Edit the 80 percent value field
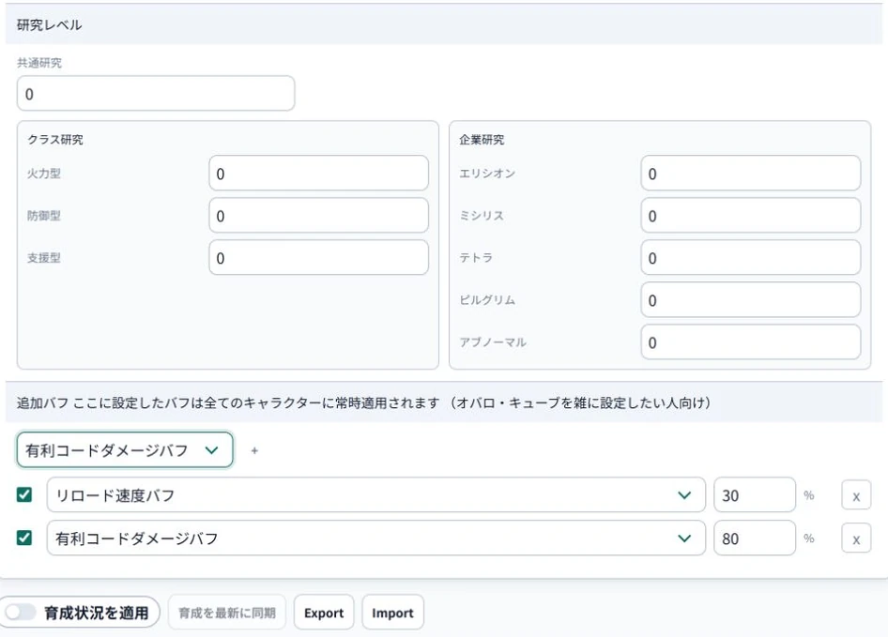888x637 pixels. (755, 538)
